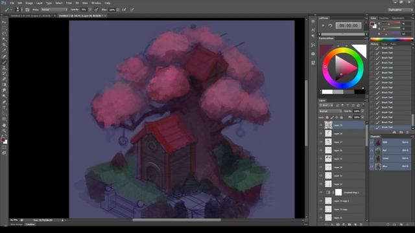Select the Zoom tool
Screen dimensions: 415x233
(4, 131)
